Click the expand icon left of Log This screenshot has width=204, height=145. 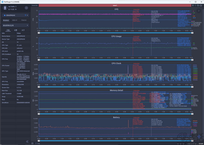tap(32, 143)
